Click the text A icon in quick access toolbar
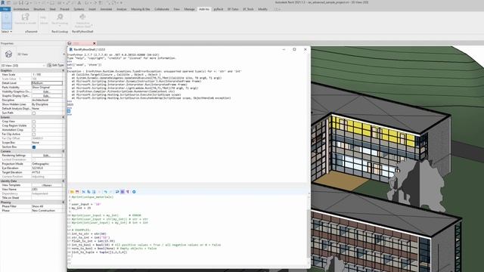The height and width of the screenshot is (272, 484). click(x=79, y=3)
